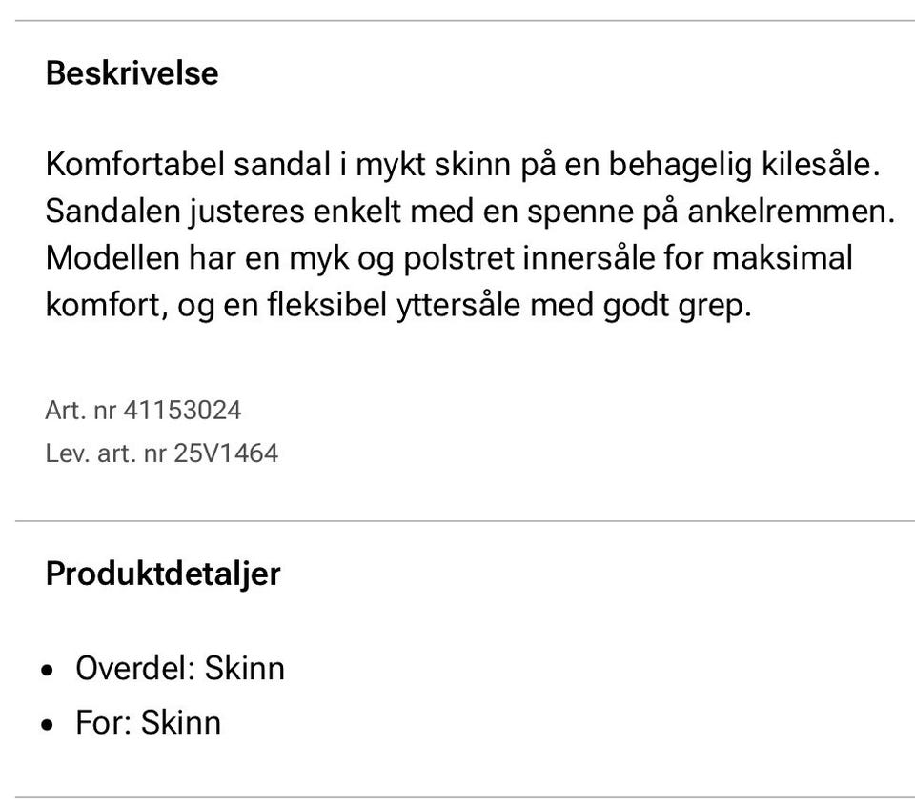This screenshot has height=806, width=915.
Task: Click the bullet before Overdel
Action: [50, 671]
